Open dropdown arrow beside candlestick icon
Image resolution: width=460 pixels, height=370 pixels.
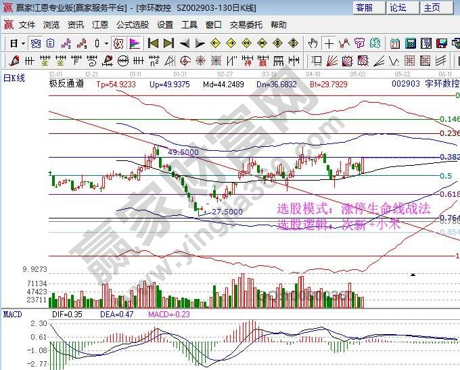106,43
